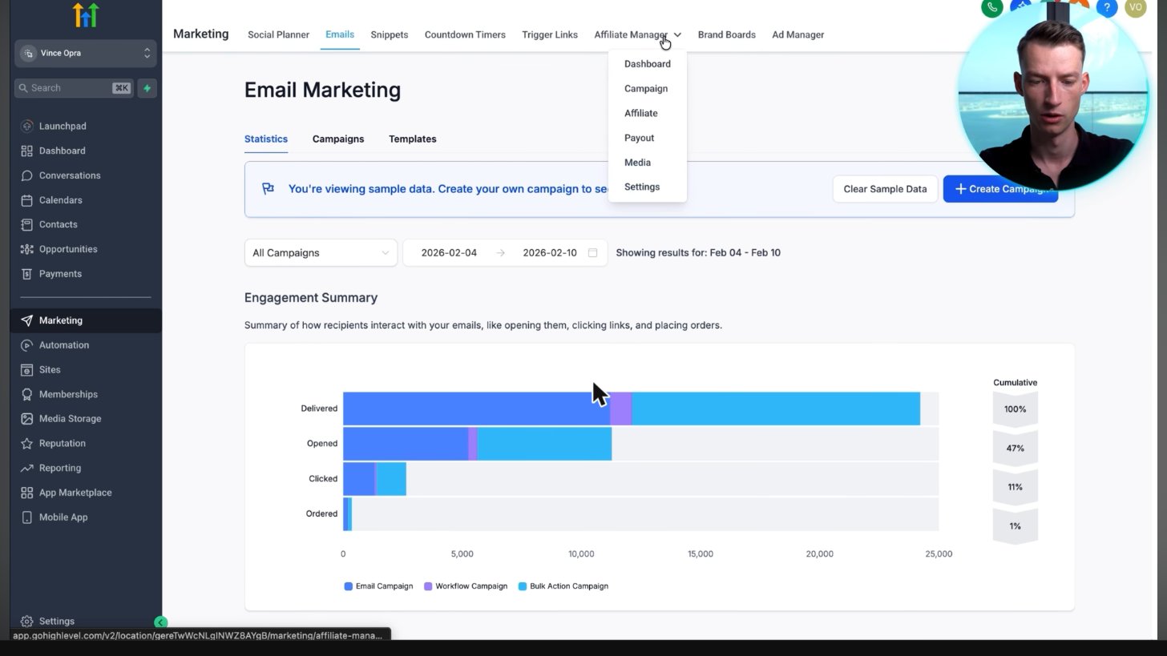
Task: Click the Contacts sidebar icon
Action: pyautogui.click(x=26, y=225)
